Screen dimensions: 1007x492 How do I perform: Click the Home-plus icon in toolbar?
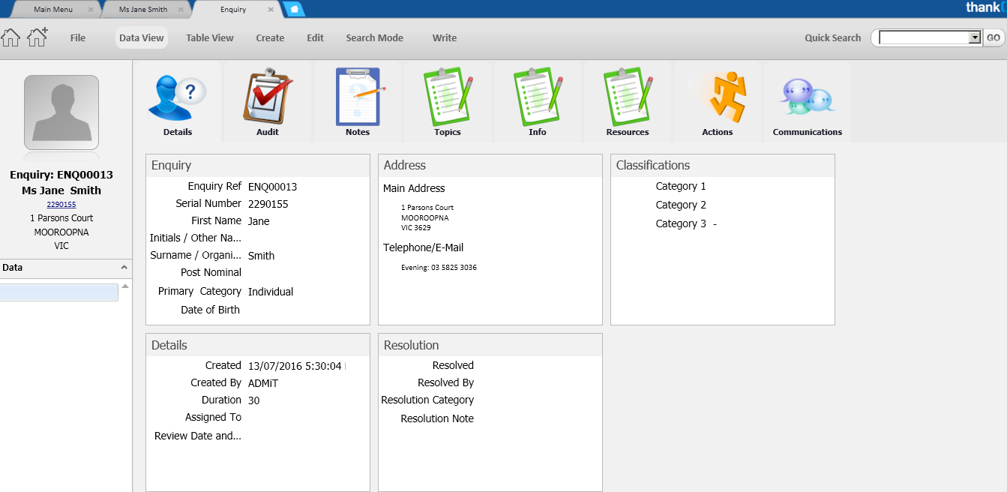(37, 37)
